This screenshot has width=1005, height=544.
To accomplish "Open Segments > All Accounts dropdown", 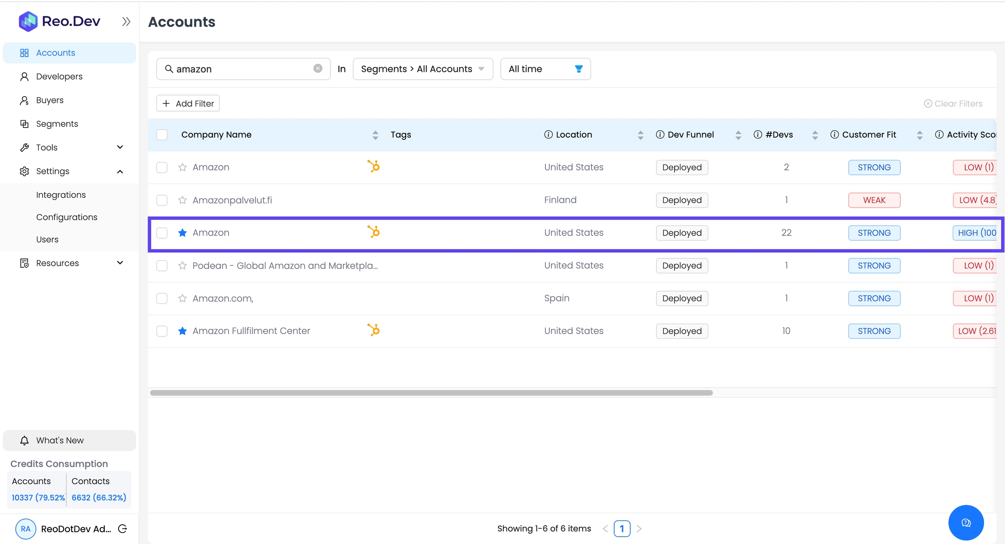I will 423,69.
